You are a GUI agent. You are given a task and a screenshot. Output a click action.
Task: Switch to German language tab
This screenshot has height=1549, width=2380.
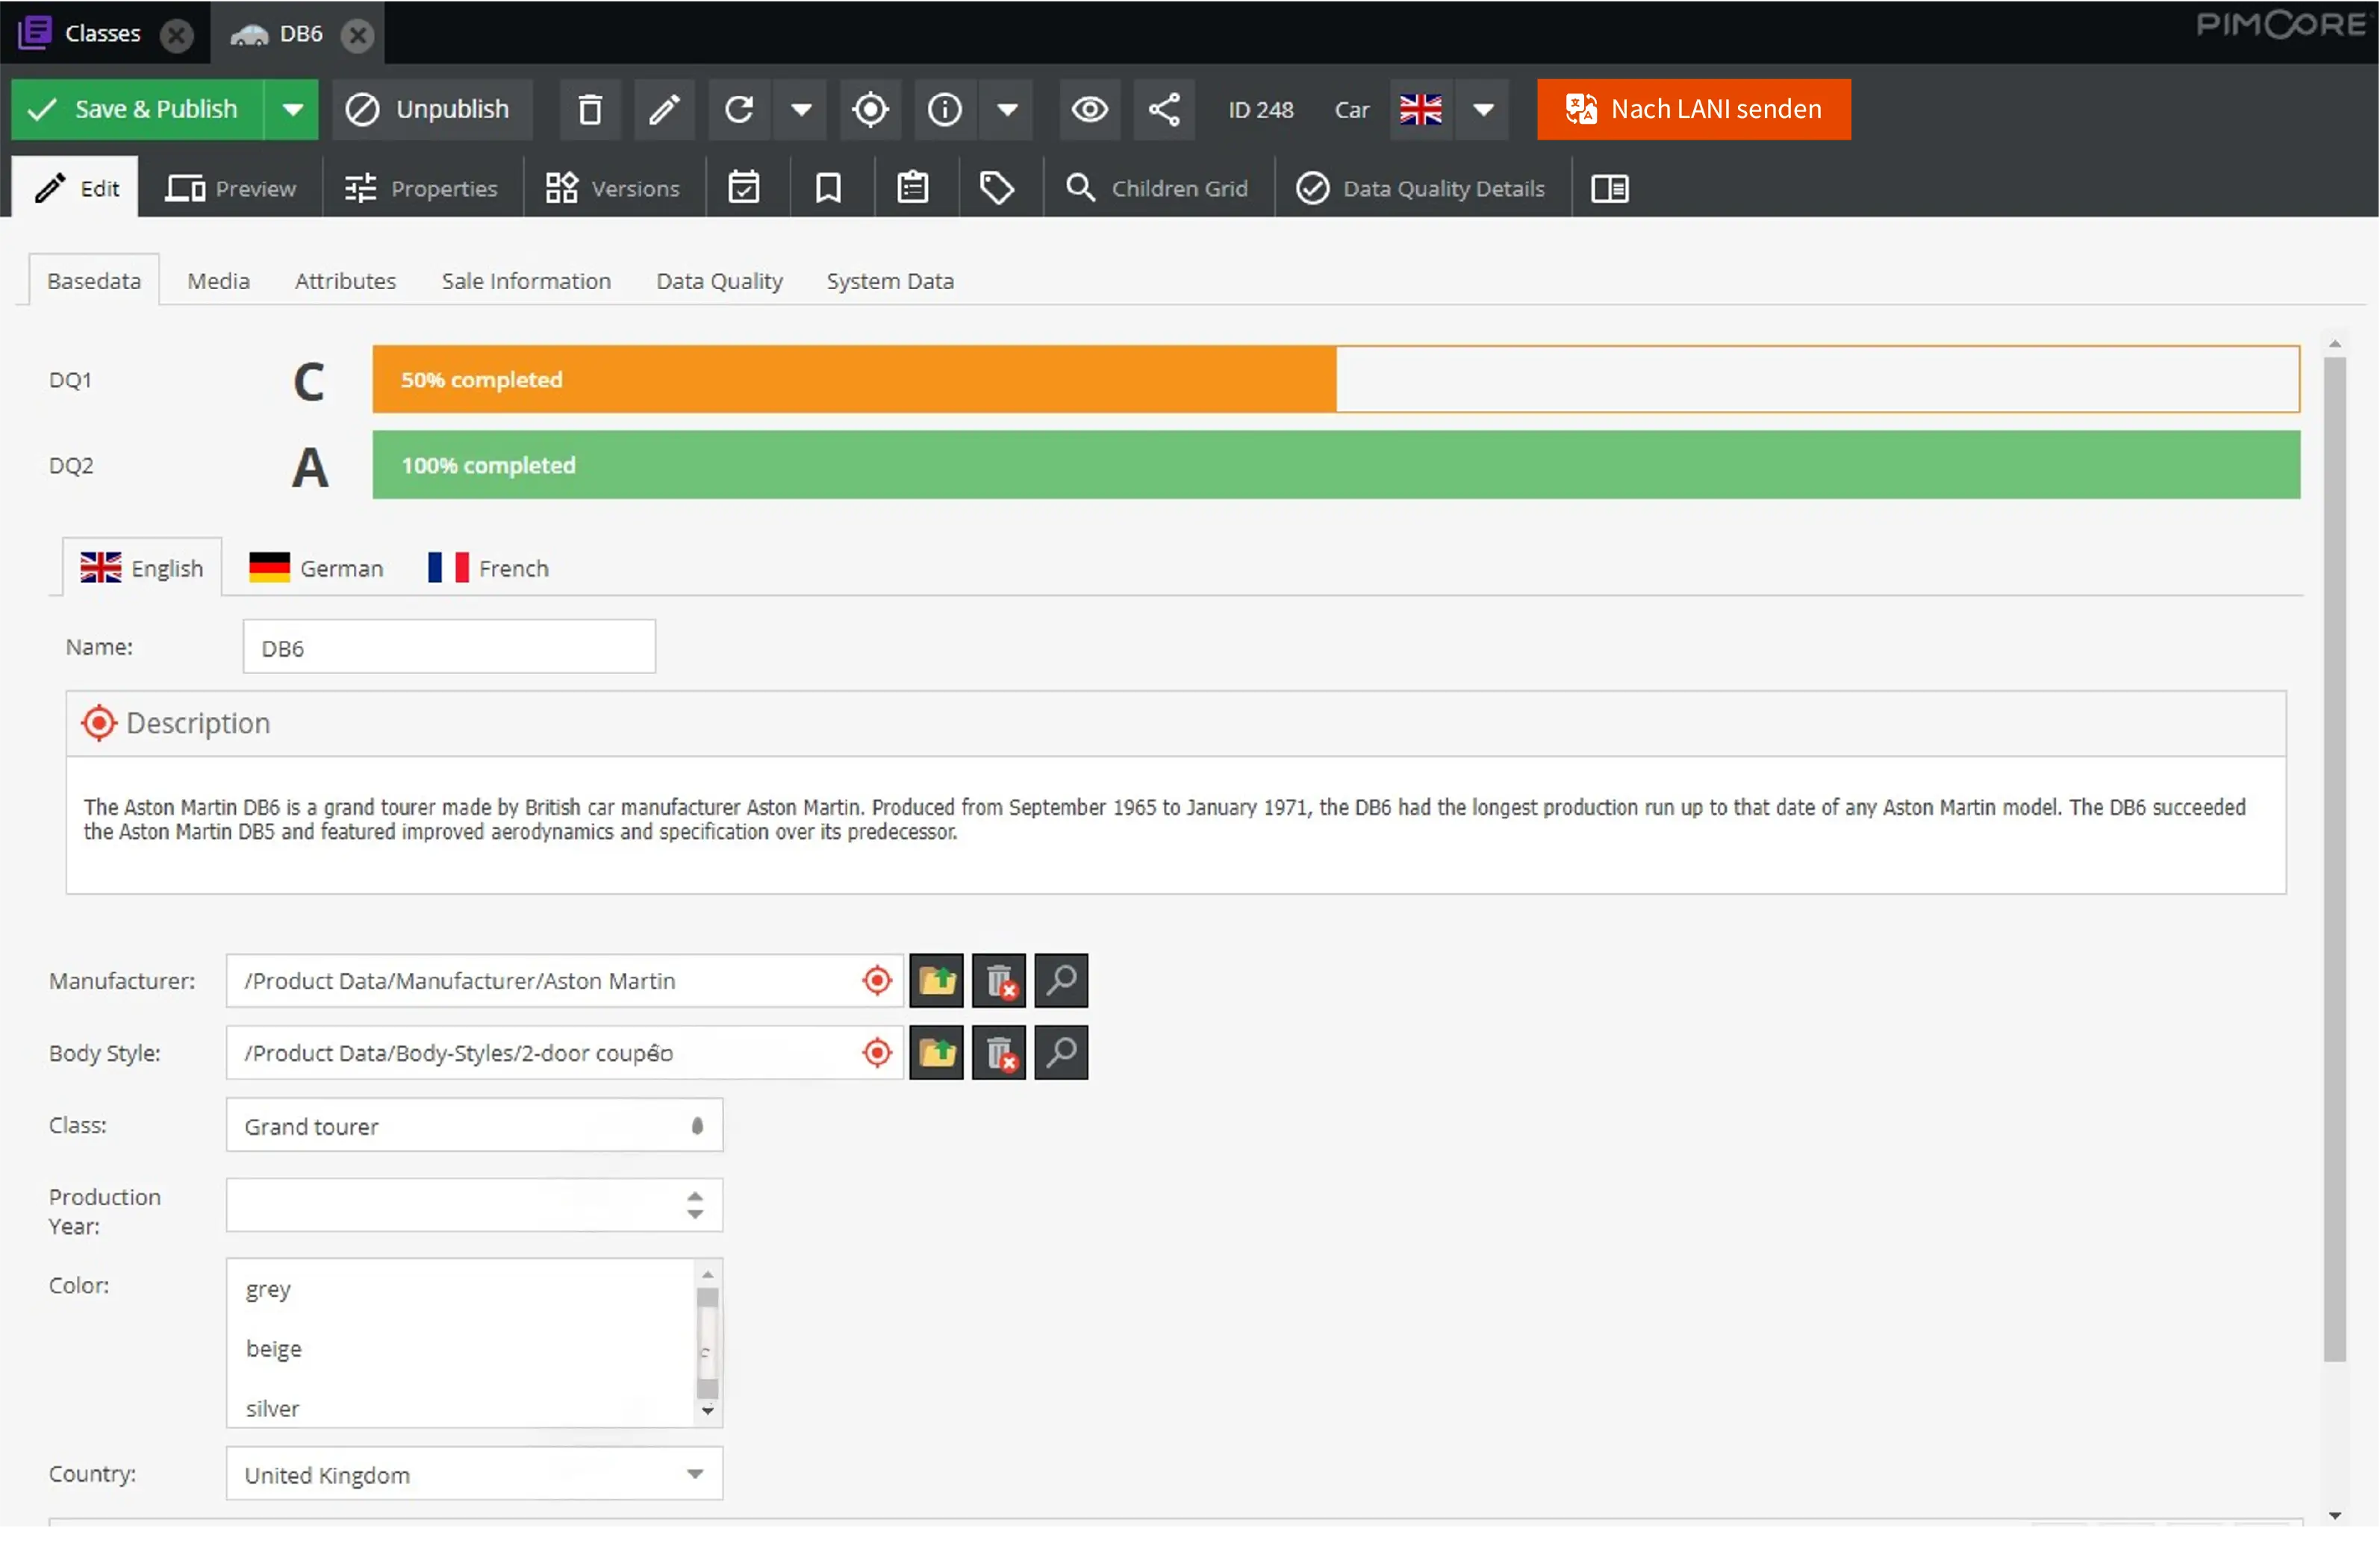pyautogui.click(x=316, y=568)
